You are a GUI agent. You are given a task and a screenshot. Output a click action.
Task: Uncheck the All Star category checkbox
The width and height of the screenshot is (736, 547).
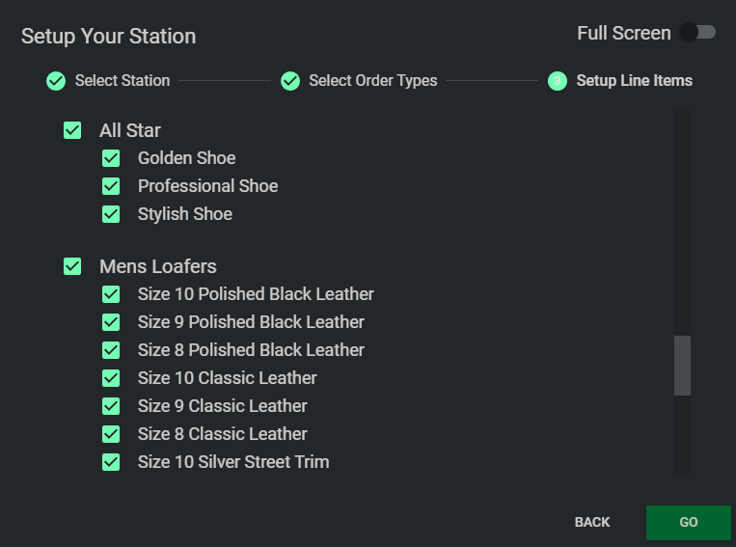click(72, 130)
